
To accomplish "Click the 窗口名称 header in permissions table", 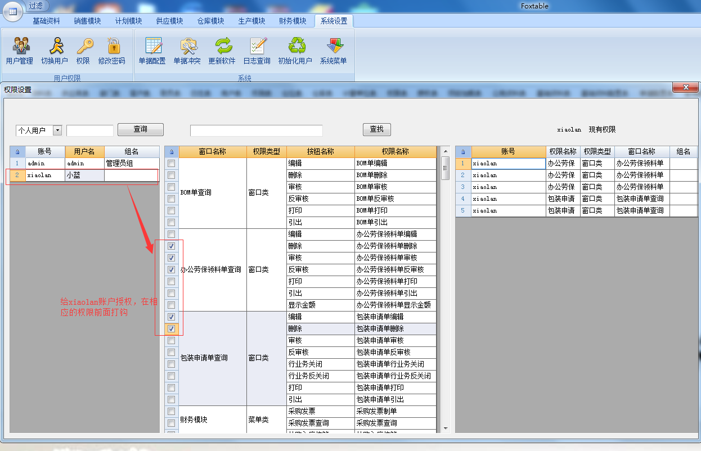I will [x=213, y=152].
